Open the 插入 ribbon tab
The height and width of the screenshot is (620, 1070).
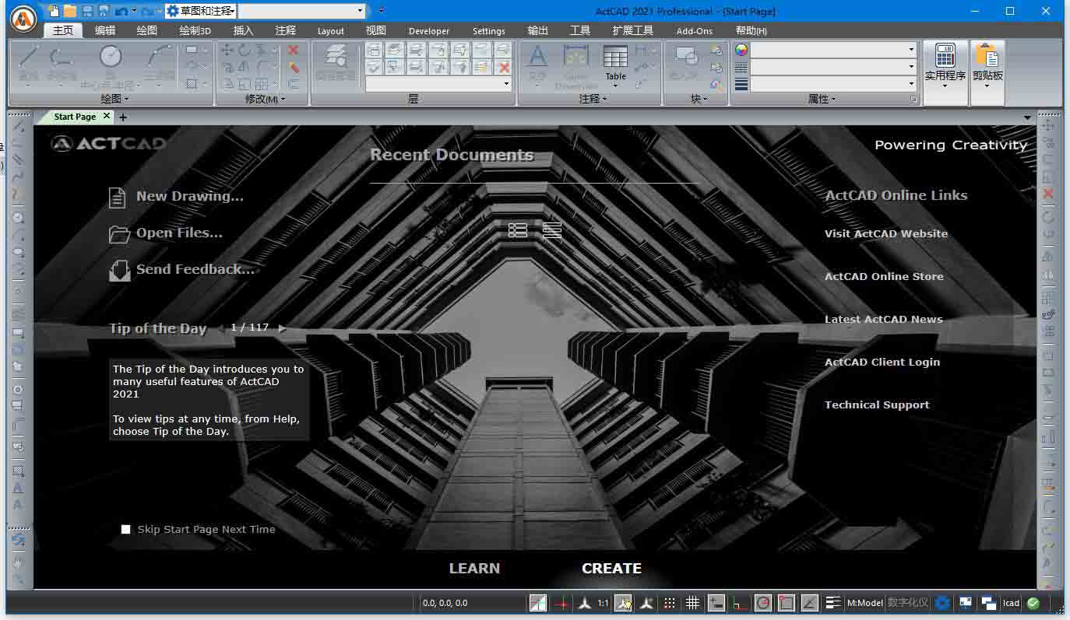pyautogui.click(x=243, y=30)
